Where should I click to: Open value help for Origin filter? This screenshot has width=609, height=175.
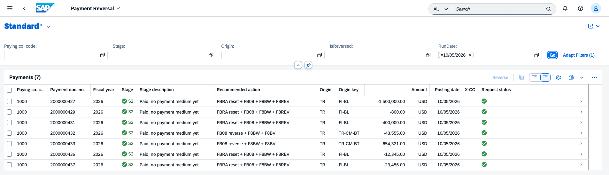320,55
